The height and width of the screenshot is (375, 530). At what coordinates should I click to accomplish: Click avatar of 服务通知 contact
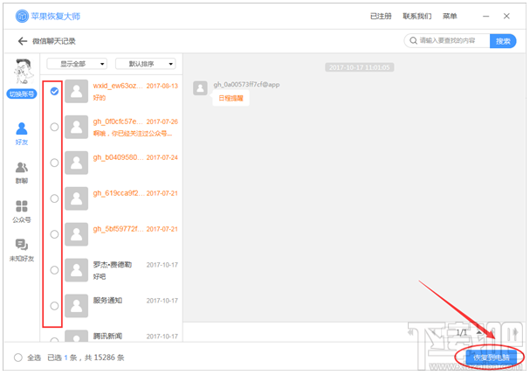coord(76,306)
